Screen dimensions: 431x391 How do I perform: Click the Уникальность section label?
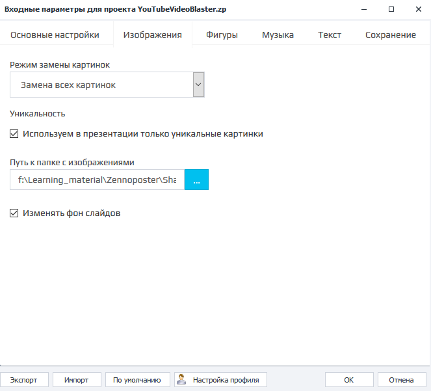[x=38, y=114]
